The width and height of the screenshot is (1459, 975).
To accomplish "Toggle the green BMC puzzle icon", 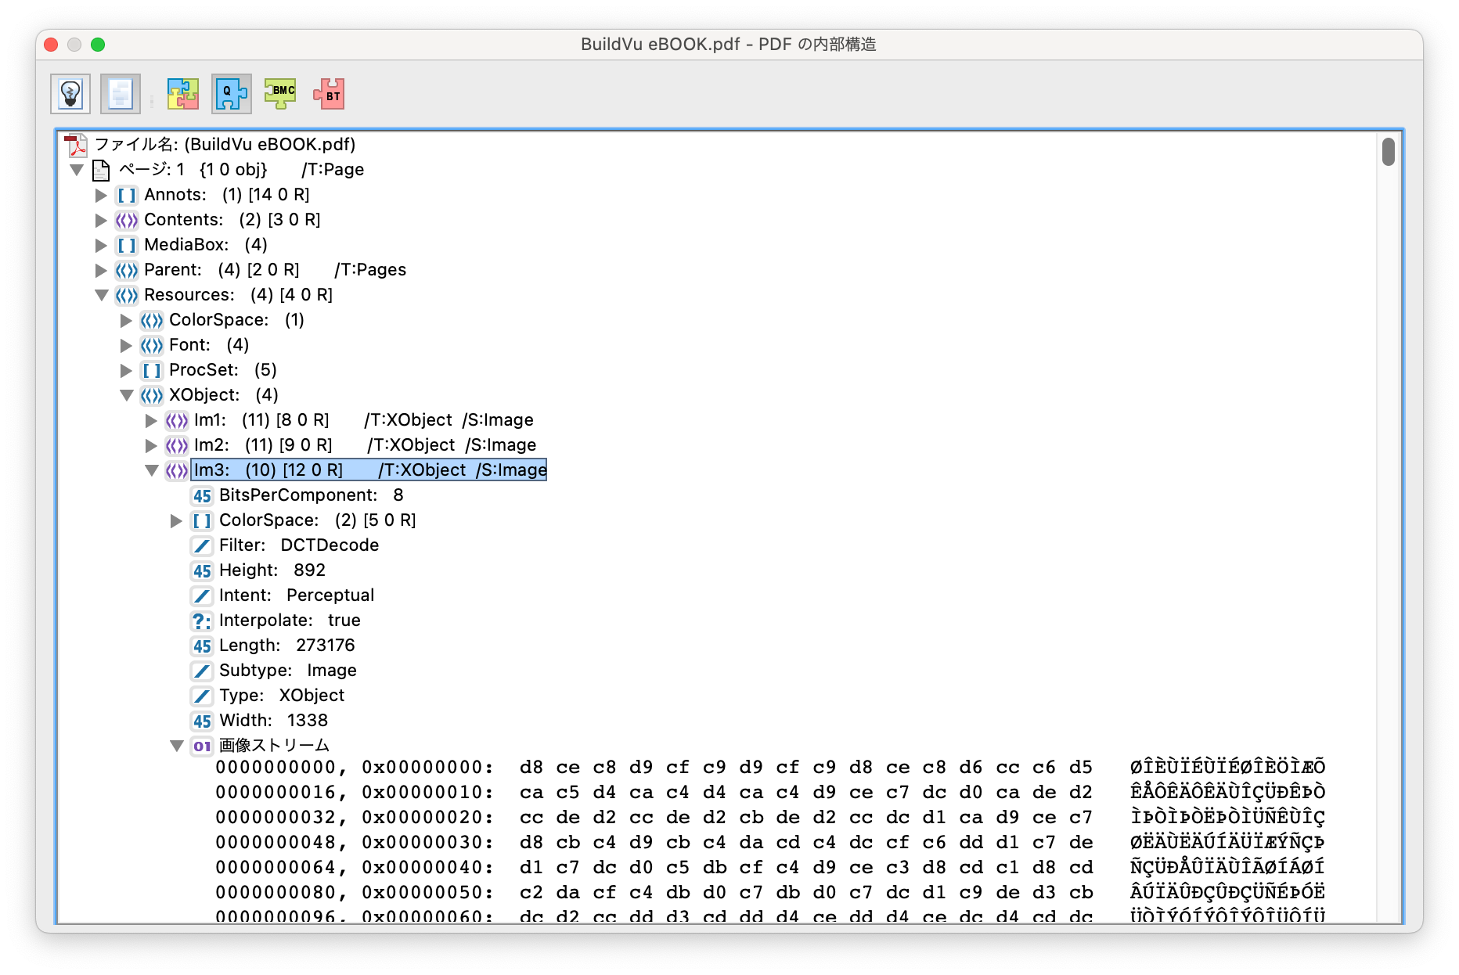I will (x=280, y=94).
